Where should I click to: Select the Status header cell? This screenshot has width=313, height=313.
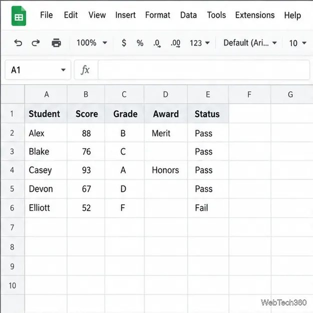click(208, 114)
